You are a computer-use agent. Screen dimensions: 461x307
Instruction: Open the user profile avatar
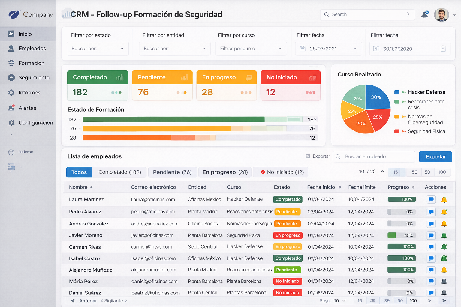click(441, 15)
